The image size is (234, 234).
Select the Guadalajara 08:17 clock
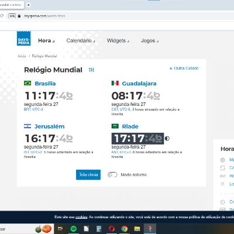(x=136, y=96)
